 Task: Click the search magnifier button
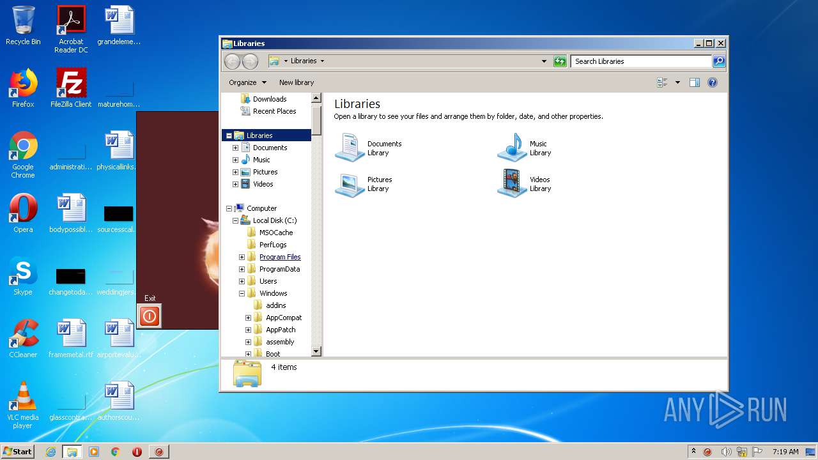tap(719, 61)
